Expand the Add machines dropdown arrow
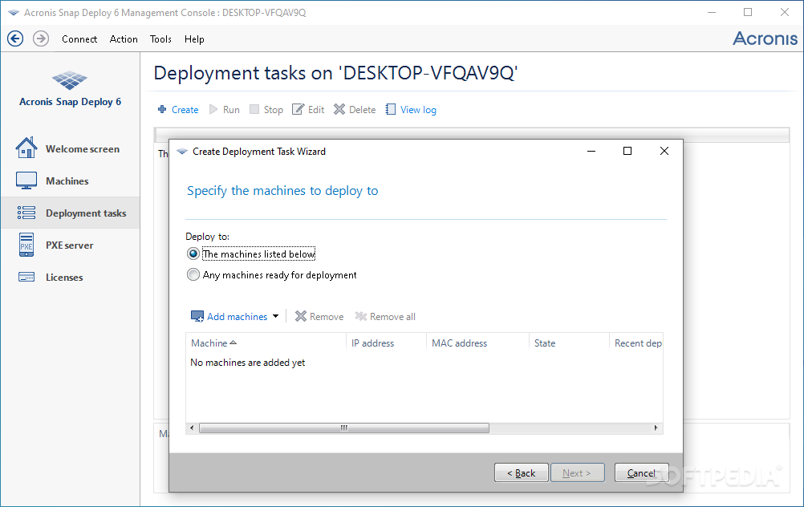The height and width of the screenshot is (507, 804). [276, 316]
